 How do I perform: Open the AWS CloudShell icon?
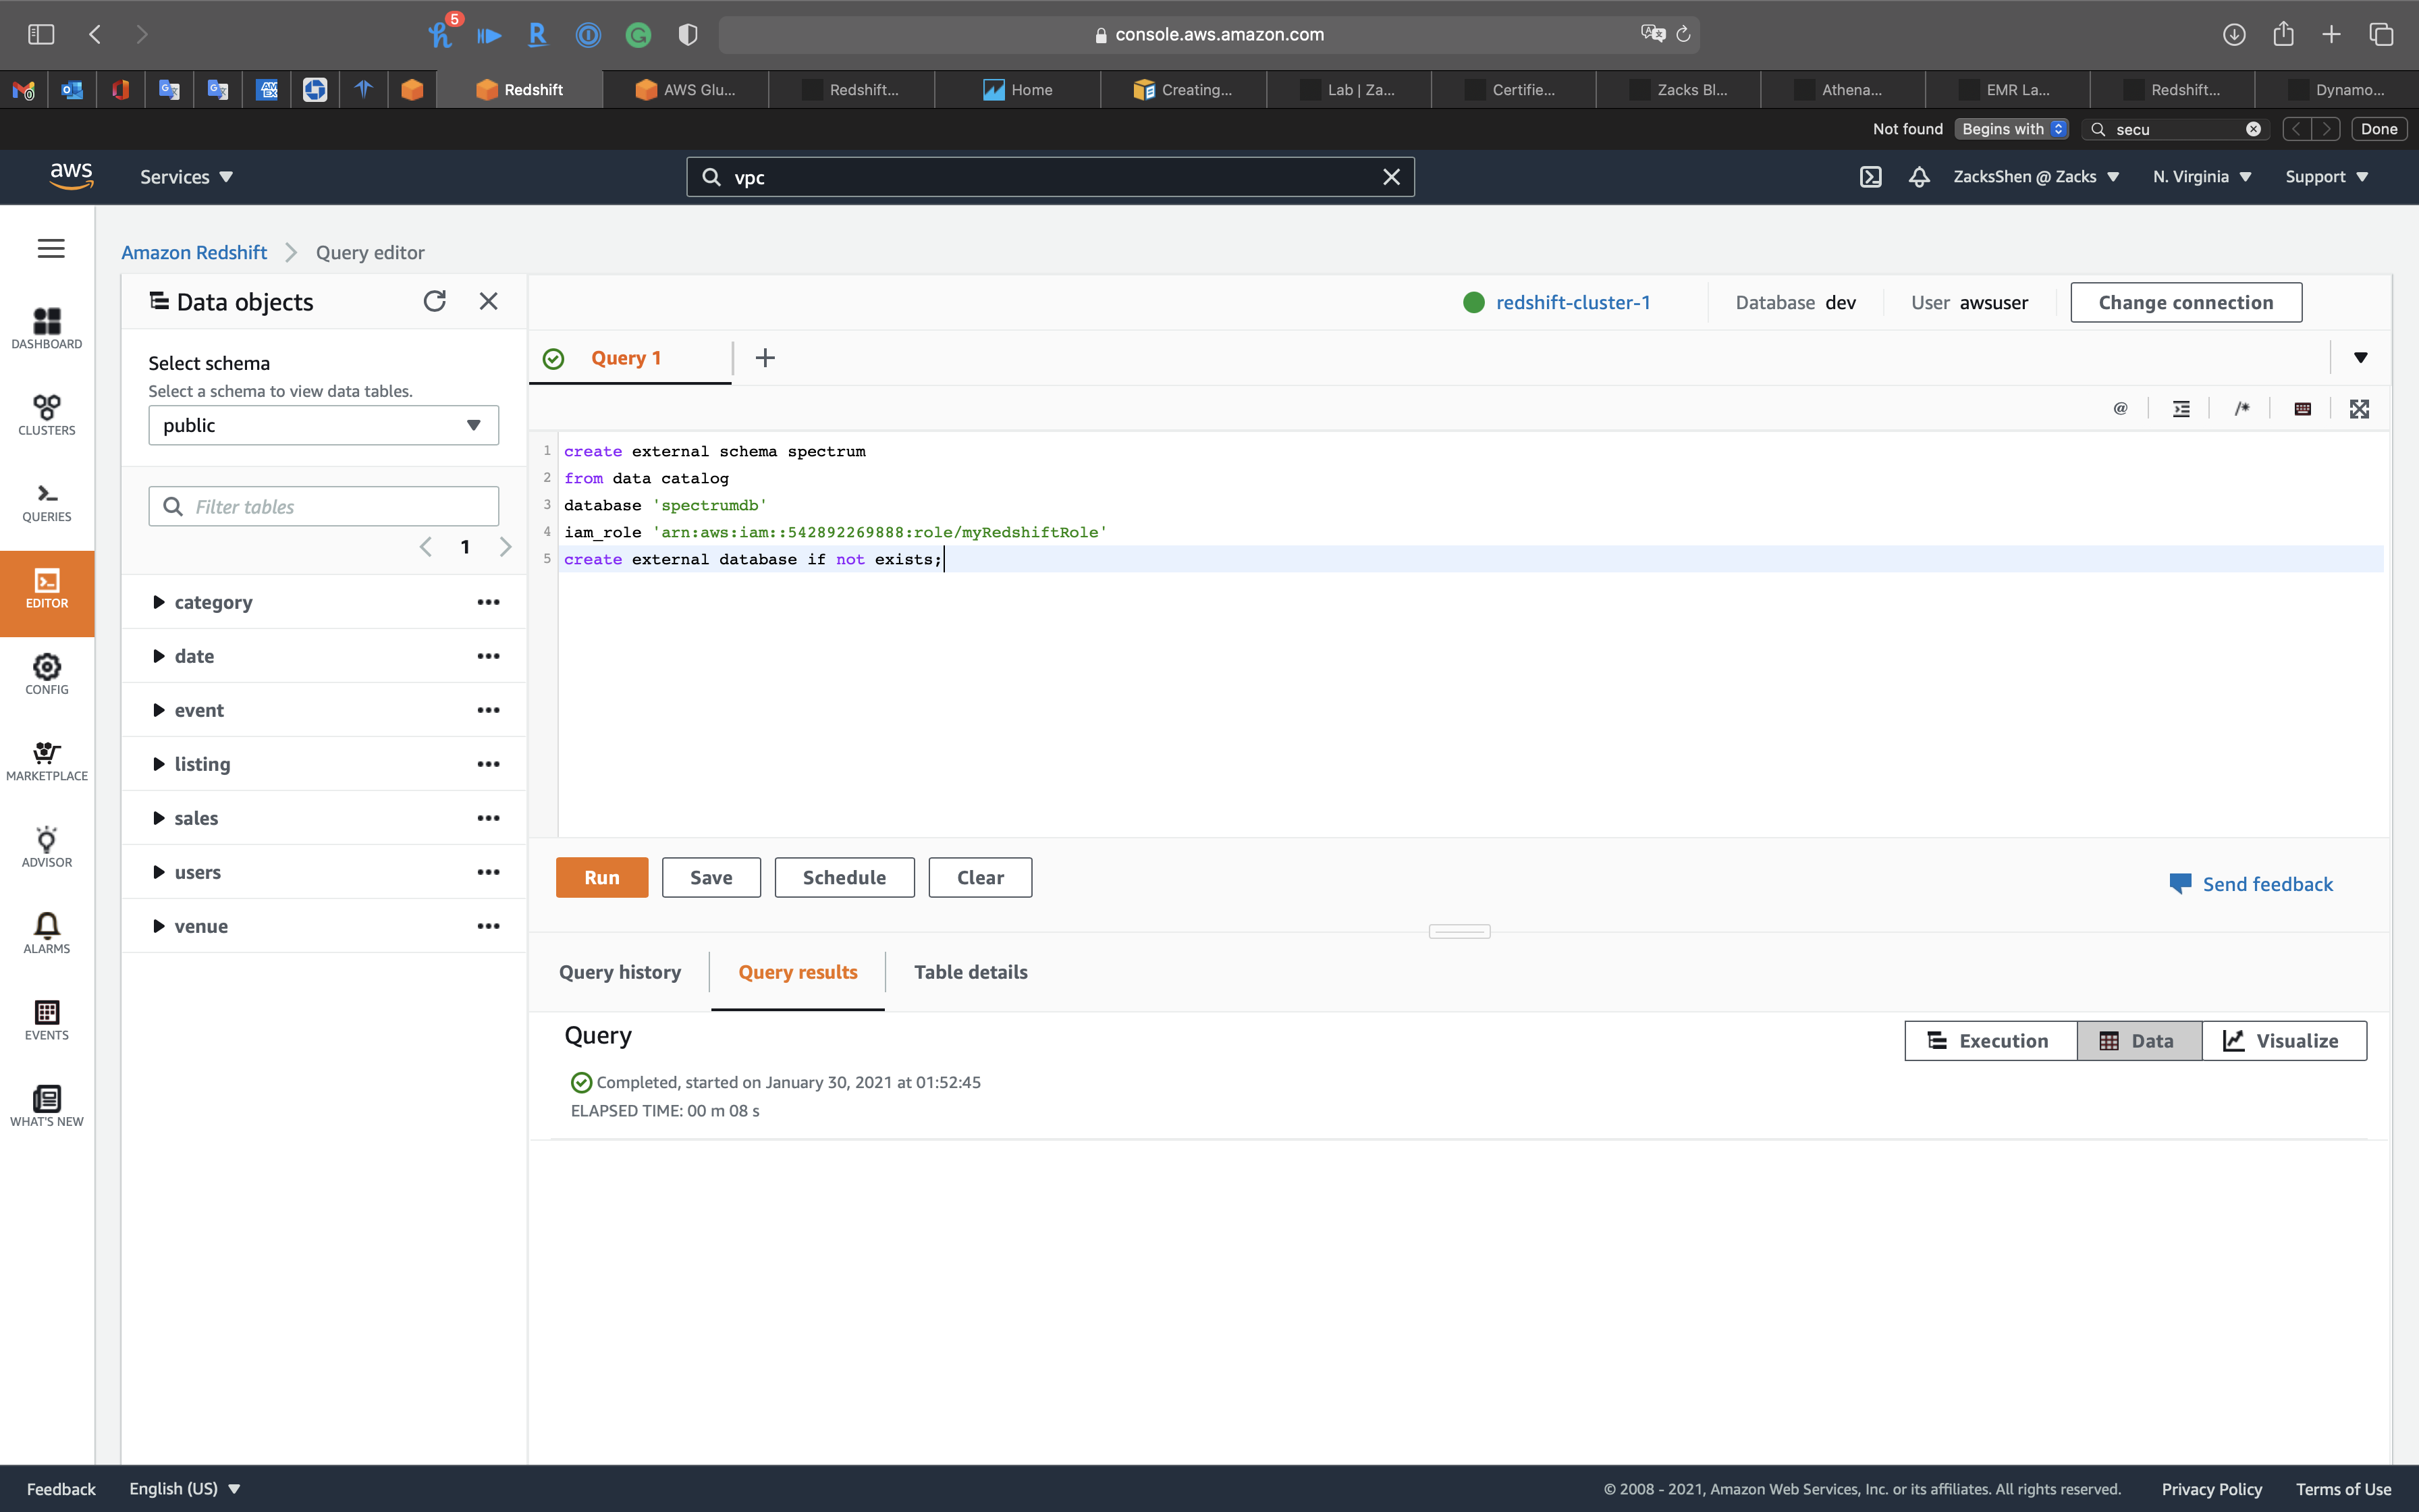[x=1870, y=177]
